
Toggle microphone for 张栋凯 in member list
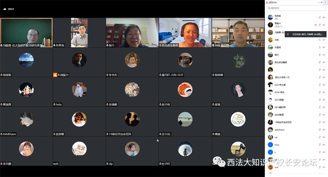pos(319,18)
